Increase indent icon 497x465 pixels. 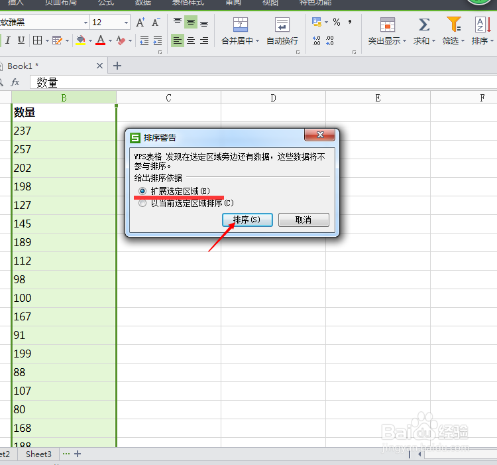158,40
